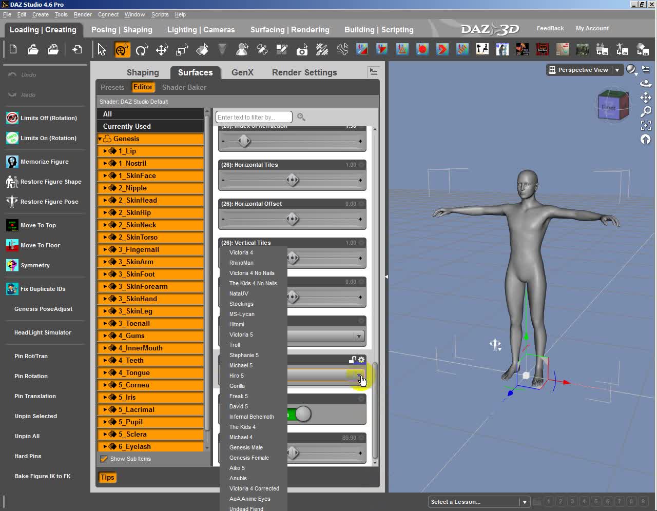Click the viewport zoom magnifier icon
The image size is (657, 511).
pyautogui.click(x=646, y=111)
